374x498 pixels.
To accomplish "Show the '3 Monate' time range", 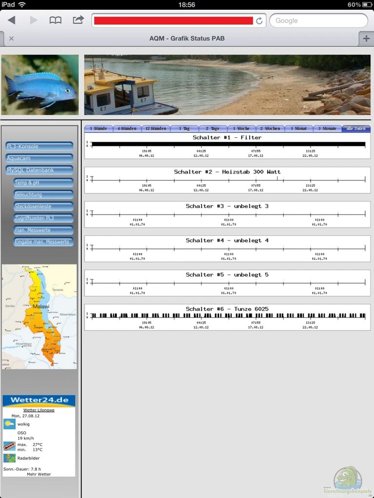I will 327,129.
